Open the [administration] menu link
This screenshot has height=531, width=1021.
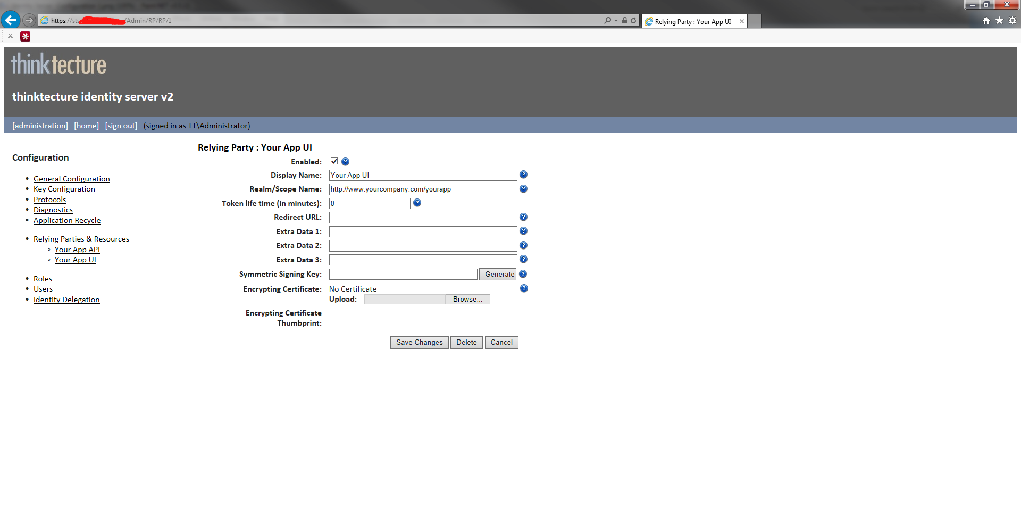point(40,126)
